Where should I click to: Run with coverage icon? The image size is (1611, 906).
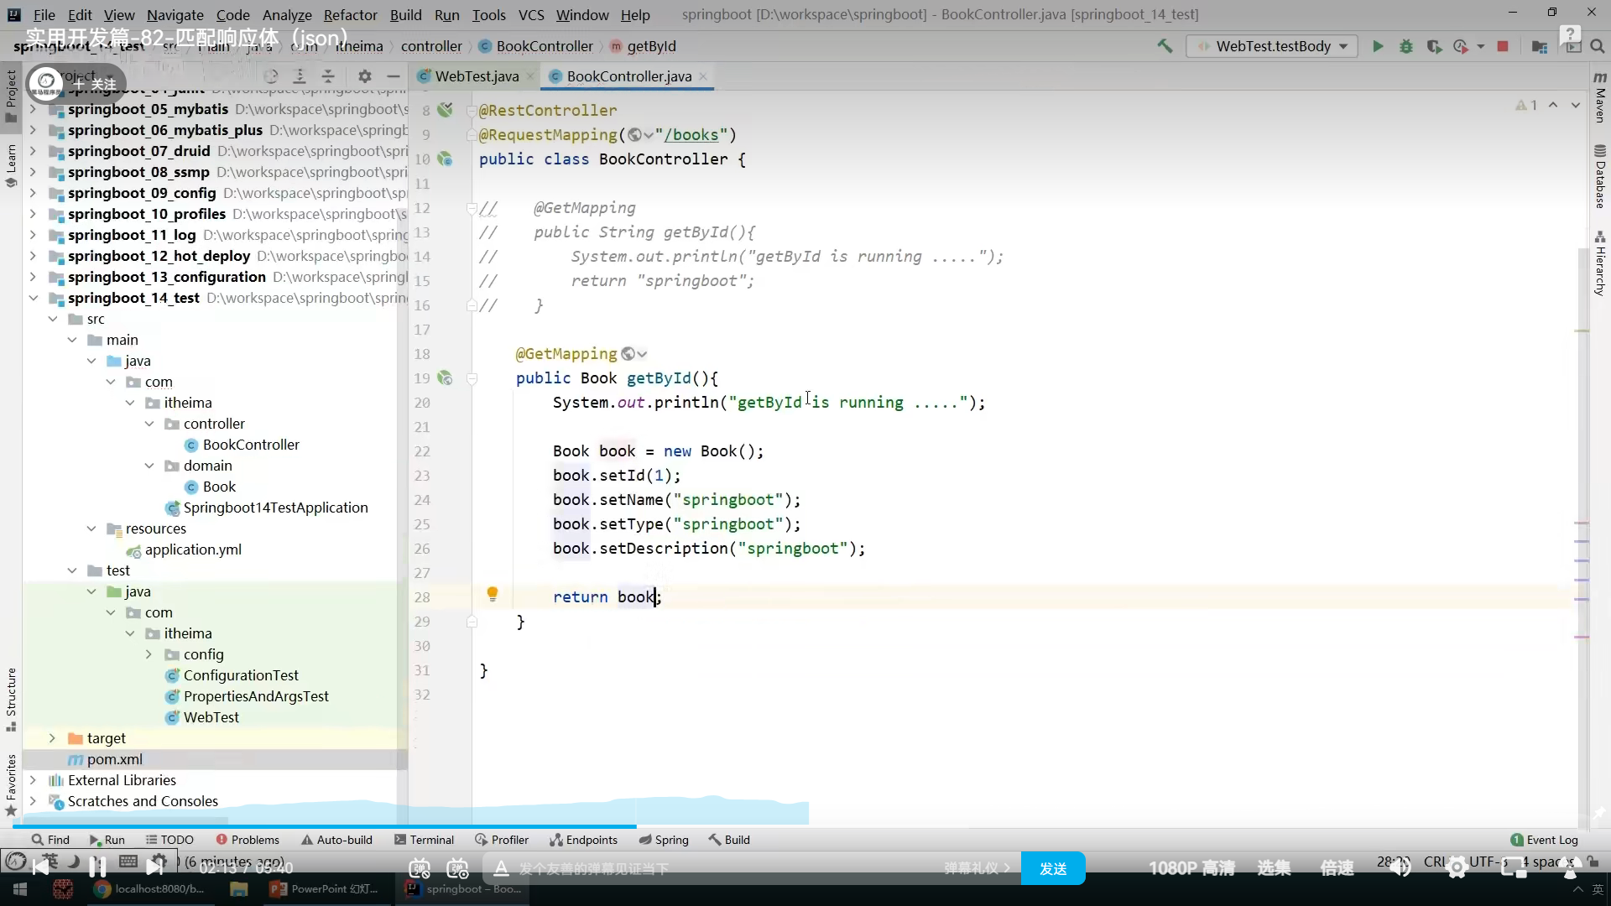1434,46
